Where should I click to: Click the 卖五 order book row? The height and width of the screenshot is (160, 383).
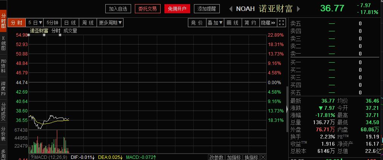click(x=334, y=24)
